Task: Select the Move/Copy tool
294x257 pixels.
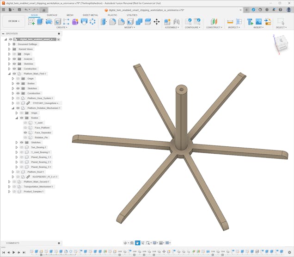Action: 156,22
